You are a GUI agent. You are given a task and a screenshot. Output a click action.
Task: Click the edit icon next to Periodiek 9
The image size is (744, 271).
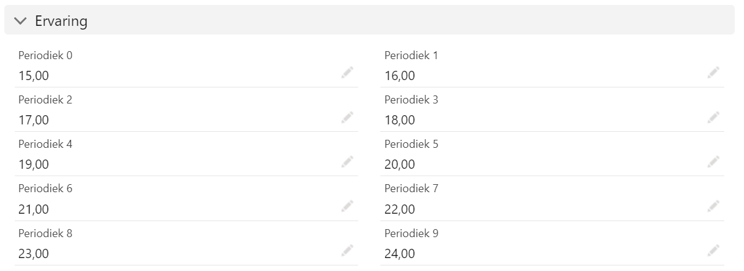tap(714, 250)
